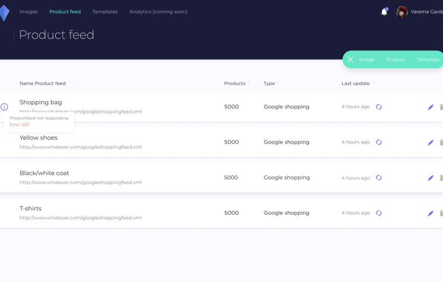Click '4 hours ago' in Black/white coat row
The width and height of the screenshot is (443, 282).
pos(355,178)
